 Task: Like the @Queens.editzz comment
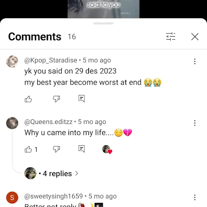coord(28,149)
